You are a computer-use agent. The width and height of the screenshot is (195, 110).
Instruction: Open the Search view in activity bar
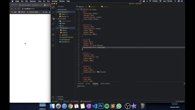tap(53, 13)
